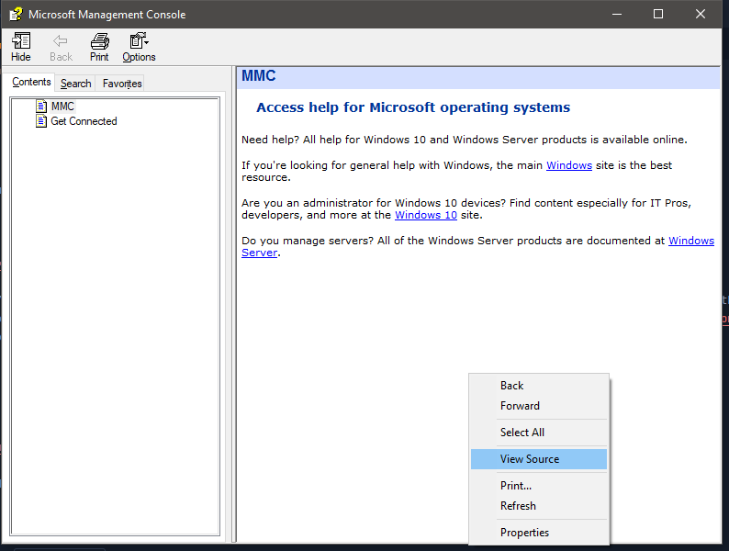This screenshot has height=551, width=729.
Task: Choose View Source in the context menu
Action: tap(539, 459)
